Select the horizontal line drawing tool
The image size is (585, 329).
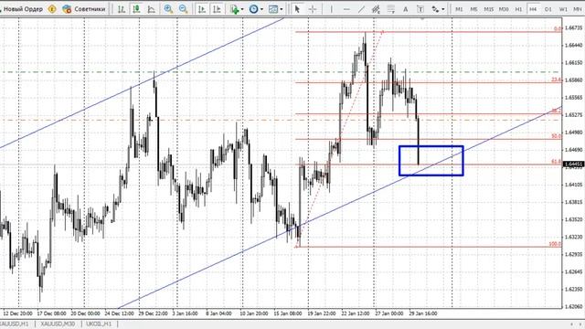click(346, 9)
